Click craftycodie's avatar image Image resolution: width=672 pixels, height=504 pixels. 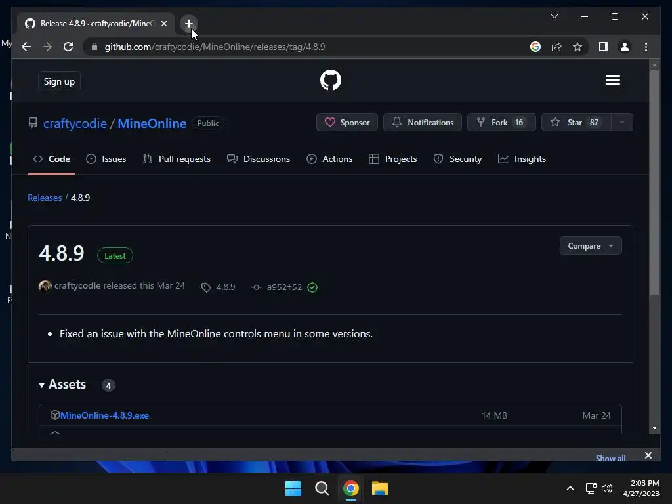(45, 286)
